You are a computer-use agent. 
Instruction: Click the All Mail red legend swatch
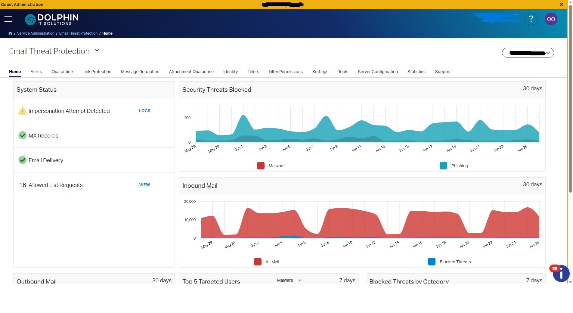point(258,262)
